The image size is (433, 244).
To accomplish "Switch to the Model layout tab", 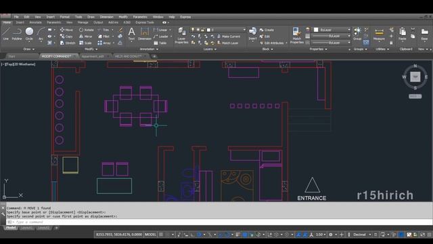I will (11, 228).
